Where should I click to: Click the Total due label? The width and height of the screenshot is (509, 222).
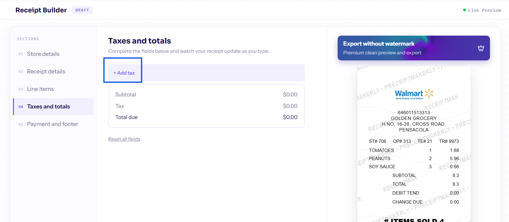coord(126,117)
